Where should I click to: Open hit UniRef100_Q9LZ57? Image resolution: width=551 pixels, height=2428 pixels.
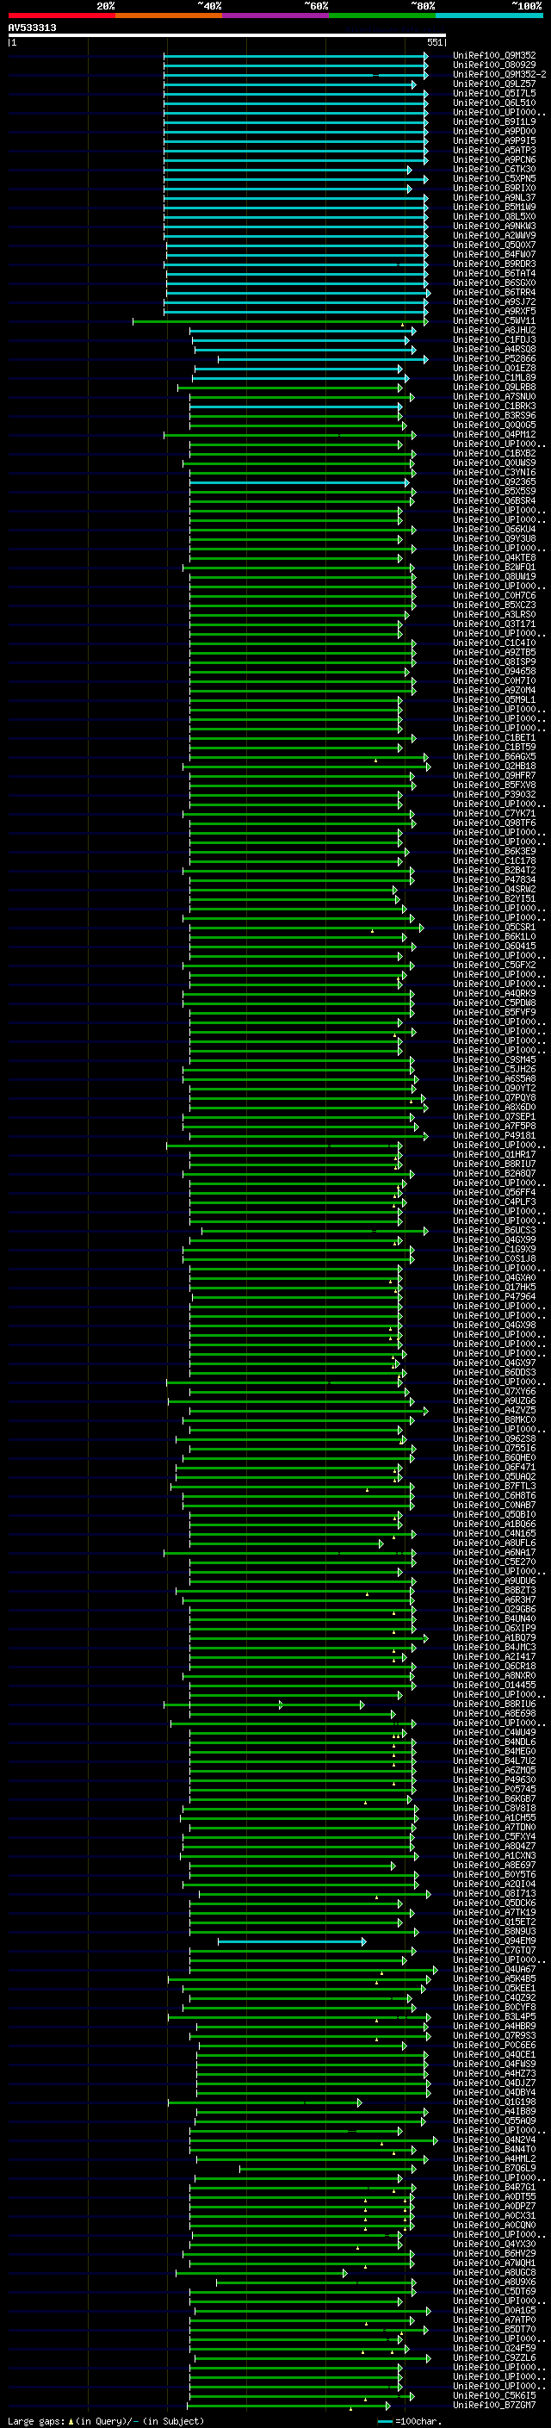[x=494, y=84]
